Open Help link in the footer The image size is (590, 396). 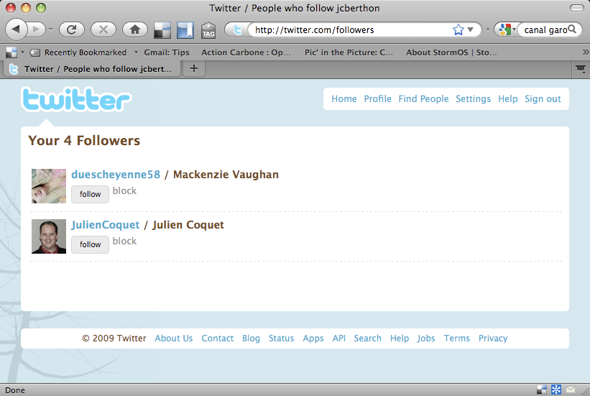coord(400,339)
